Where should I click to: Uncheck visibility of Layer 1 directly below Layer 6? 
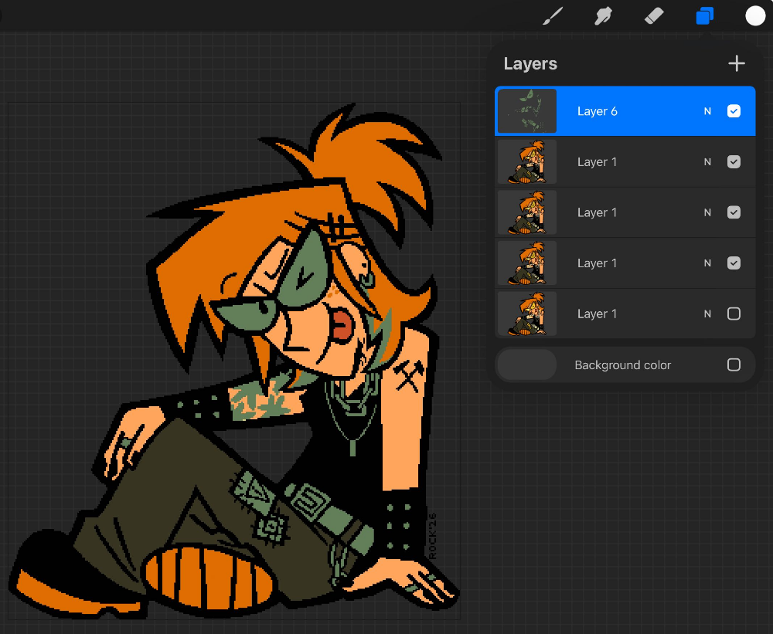(x=734, y=162)
